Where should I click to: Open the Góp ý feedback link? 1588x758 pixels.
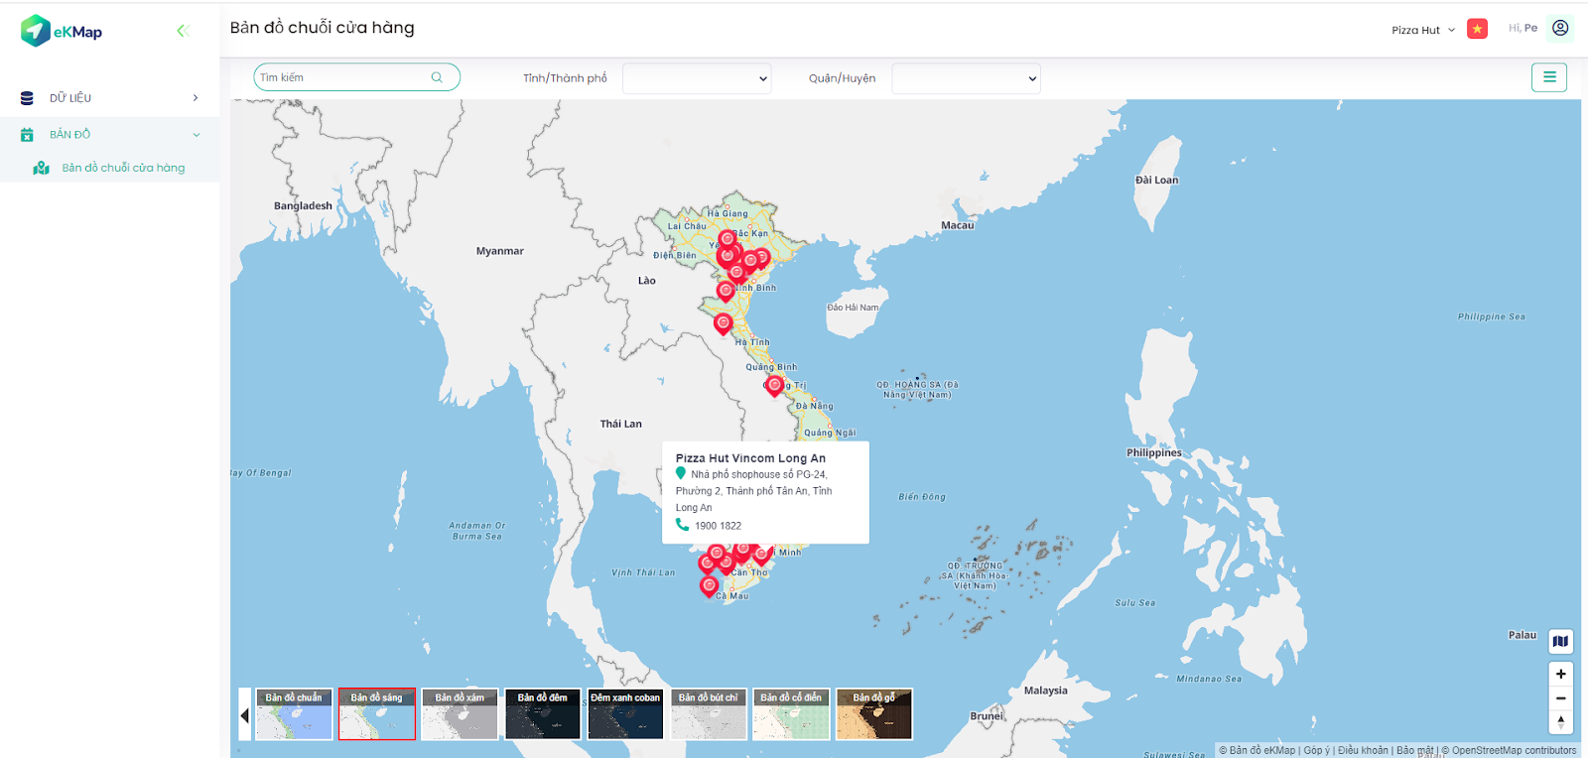click(x=1317, y=750)
